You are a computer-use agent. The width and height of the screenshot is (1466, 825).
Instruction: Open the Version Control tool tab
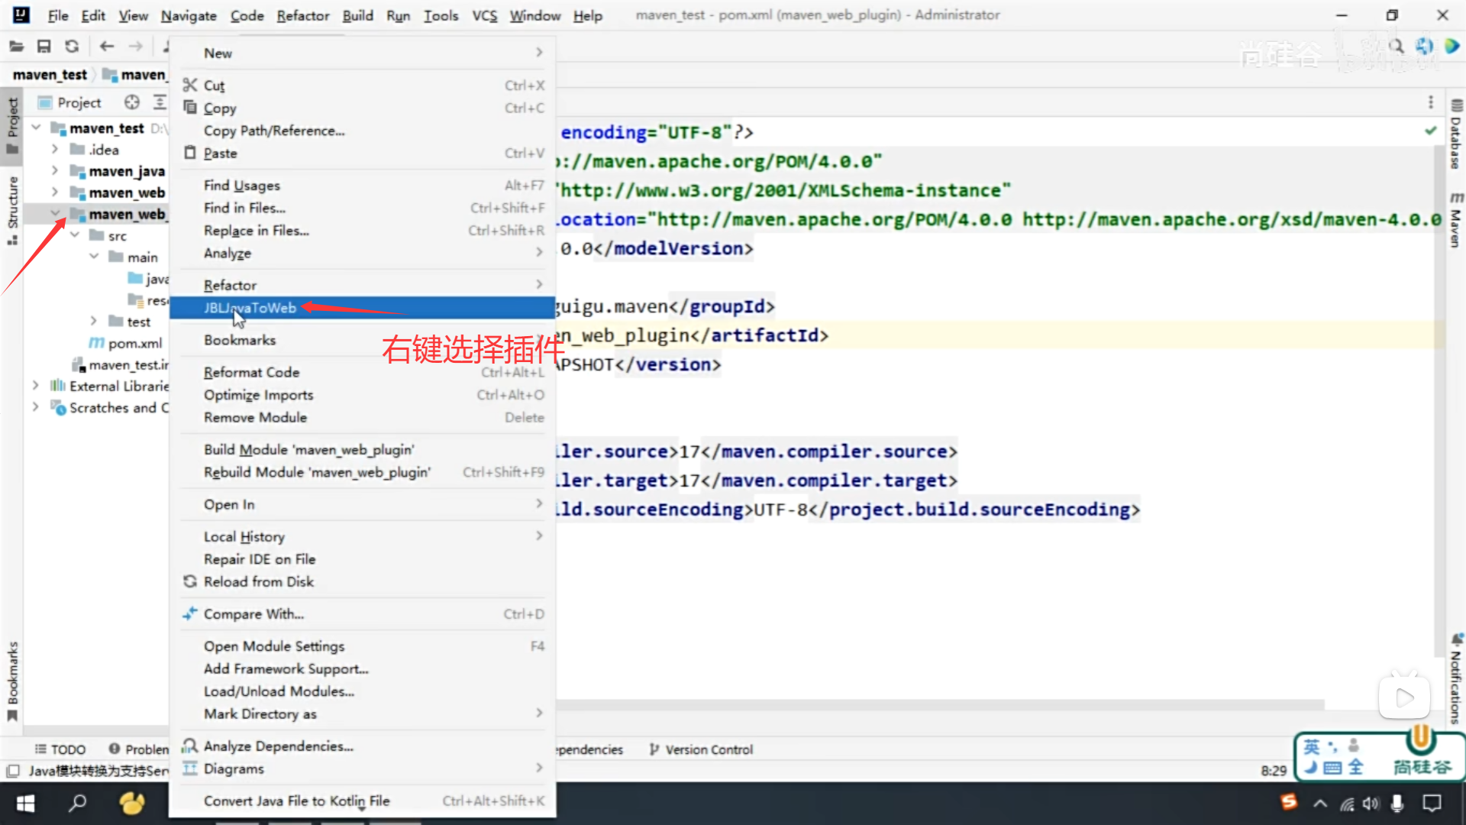[x=701, y=749]
